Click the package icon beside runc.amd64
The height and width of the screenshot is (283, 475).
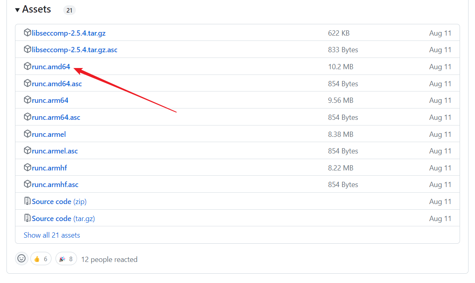[27, 66]
